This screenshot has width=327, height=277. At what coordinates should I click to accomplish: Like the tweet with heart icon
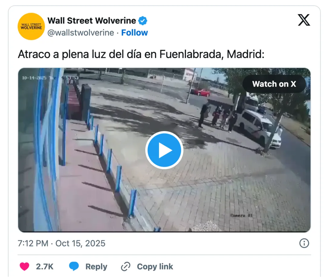tap(25, 266)
